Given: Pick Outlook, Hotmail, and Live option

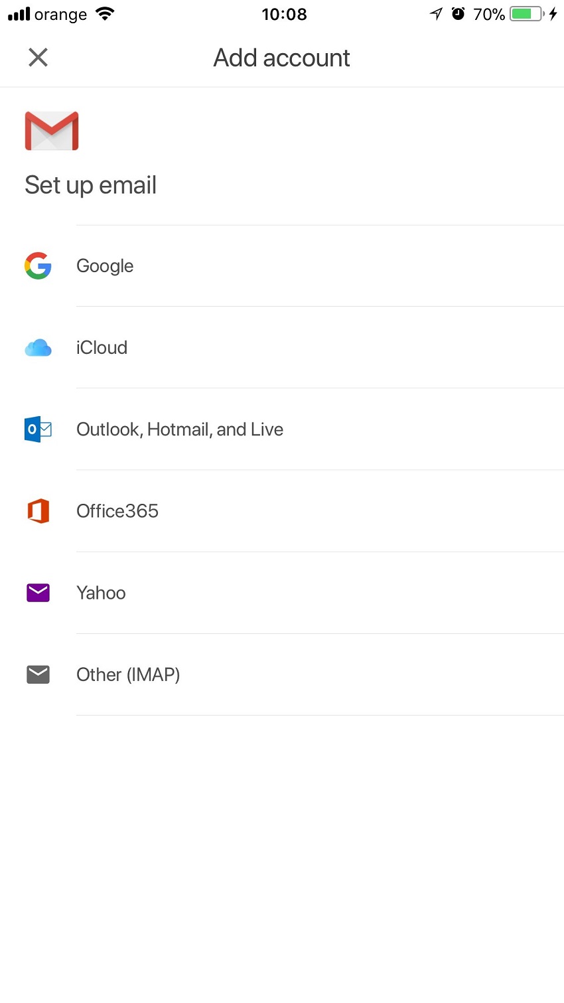Looking at the screenshot, I should click(180, 429).
